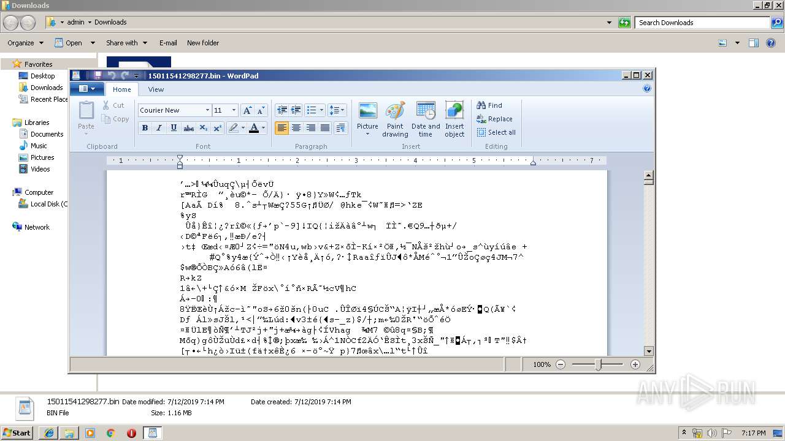Grow font size
The height and width of the screenshot is (441, 785).
(247, 110)
